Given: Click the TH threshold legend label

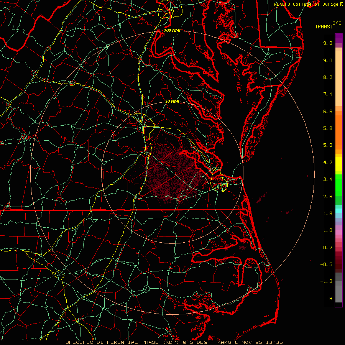Looking at the screenshot, I should click(x=329, y=299).
